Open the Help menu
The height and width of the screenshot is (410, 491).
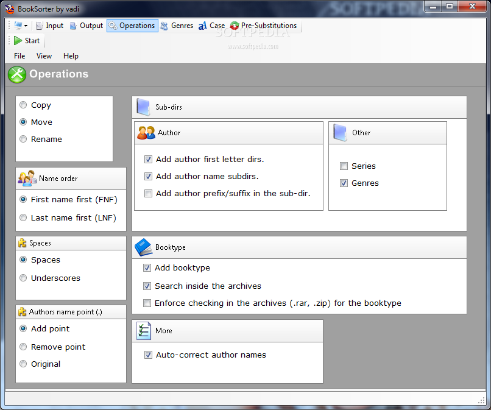(x=71, y=56)
